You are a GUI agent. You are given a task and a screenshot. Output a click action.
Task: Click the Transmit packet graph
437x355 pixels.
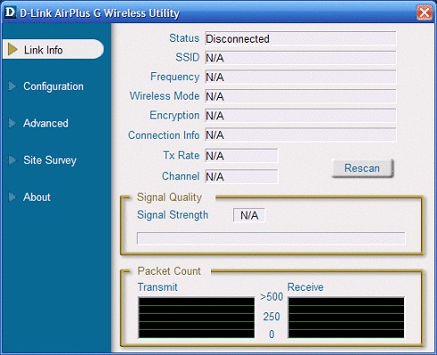(x=197, y=318)
